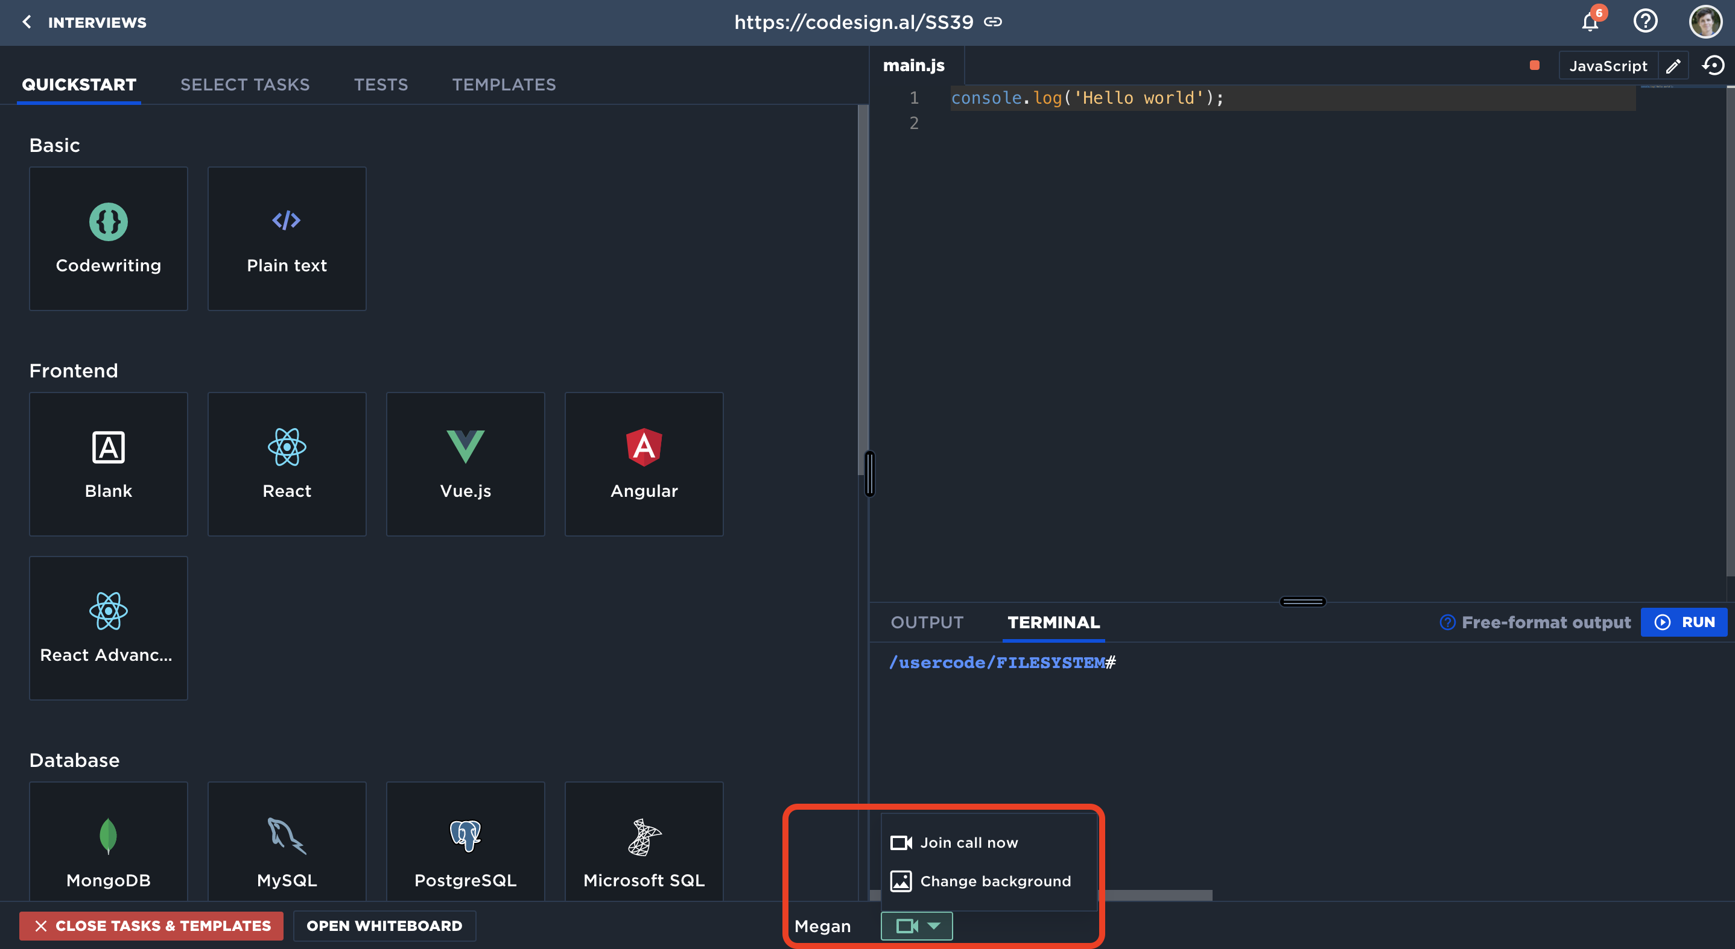Viewport: 1735px width, 949px height.
Task: Click CLOSE TASKS & TEMPLATES button
Action: pos(151,926)
